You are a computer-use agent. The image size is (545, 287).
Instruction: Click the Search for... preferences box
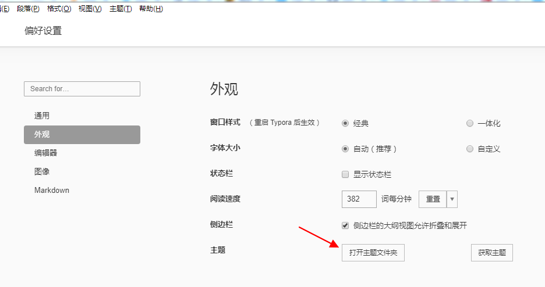82,89
